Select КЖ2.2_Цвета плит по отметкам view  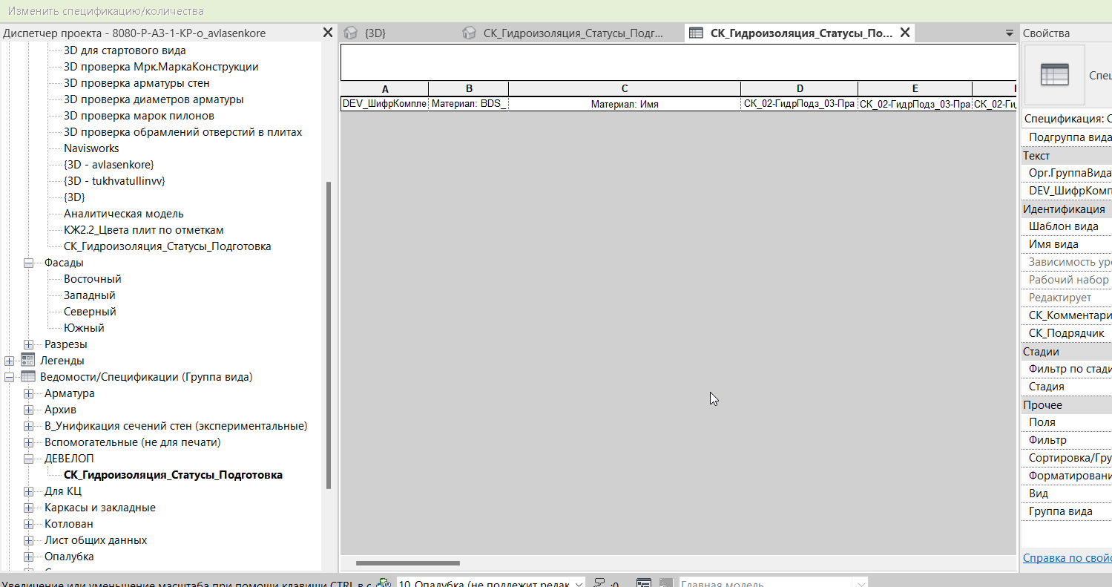pyautogui.click(x=144, y=230)
